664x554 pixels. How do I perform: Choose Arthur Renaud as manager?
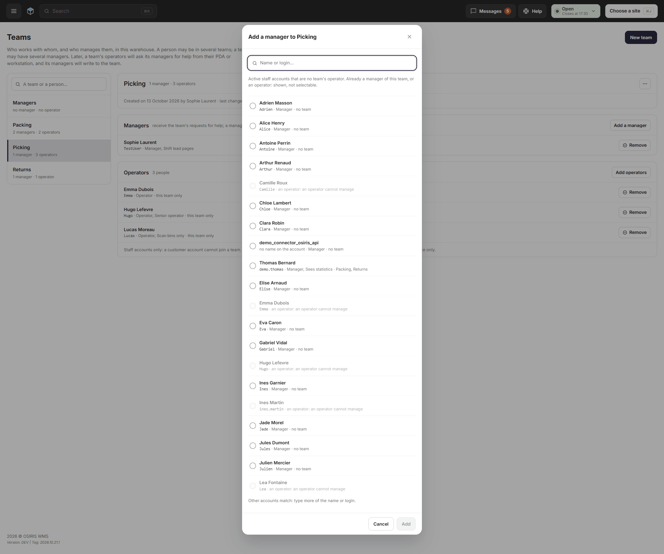(253, 166)
